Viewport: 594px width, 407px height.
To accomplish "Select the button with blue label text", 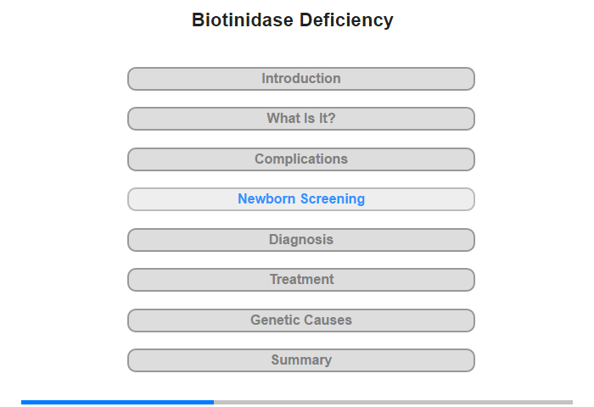I will click(x=301, y=199).
